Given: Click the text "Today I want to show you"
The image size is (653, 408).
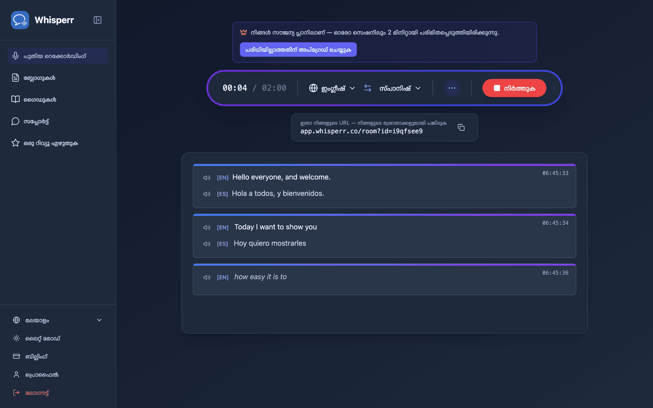Looking at the screenshot, I should tap(275, 227).
